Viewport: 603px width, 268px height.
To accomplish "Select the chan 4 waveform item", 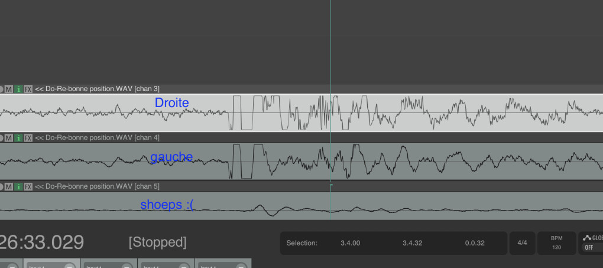I will [x=301, y=162].
